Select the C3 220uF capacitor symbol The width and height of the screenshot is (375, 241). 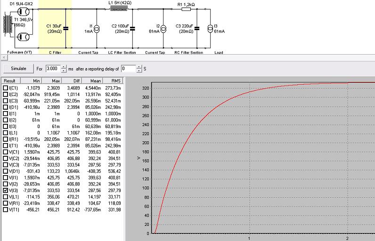click(x=196, y=28)
